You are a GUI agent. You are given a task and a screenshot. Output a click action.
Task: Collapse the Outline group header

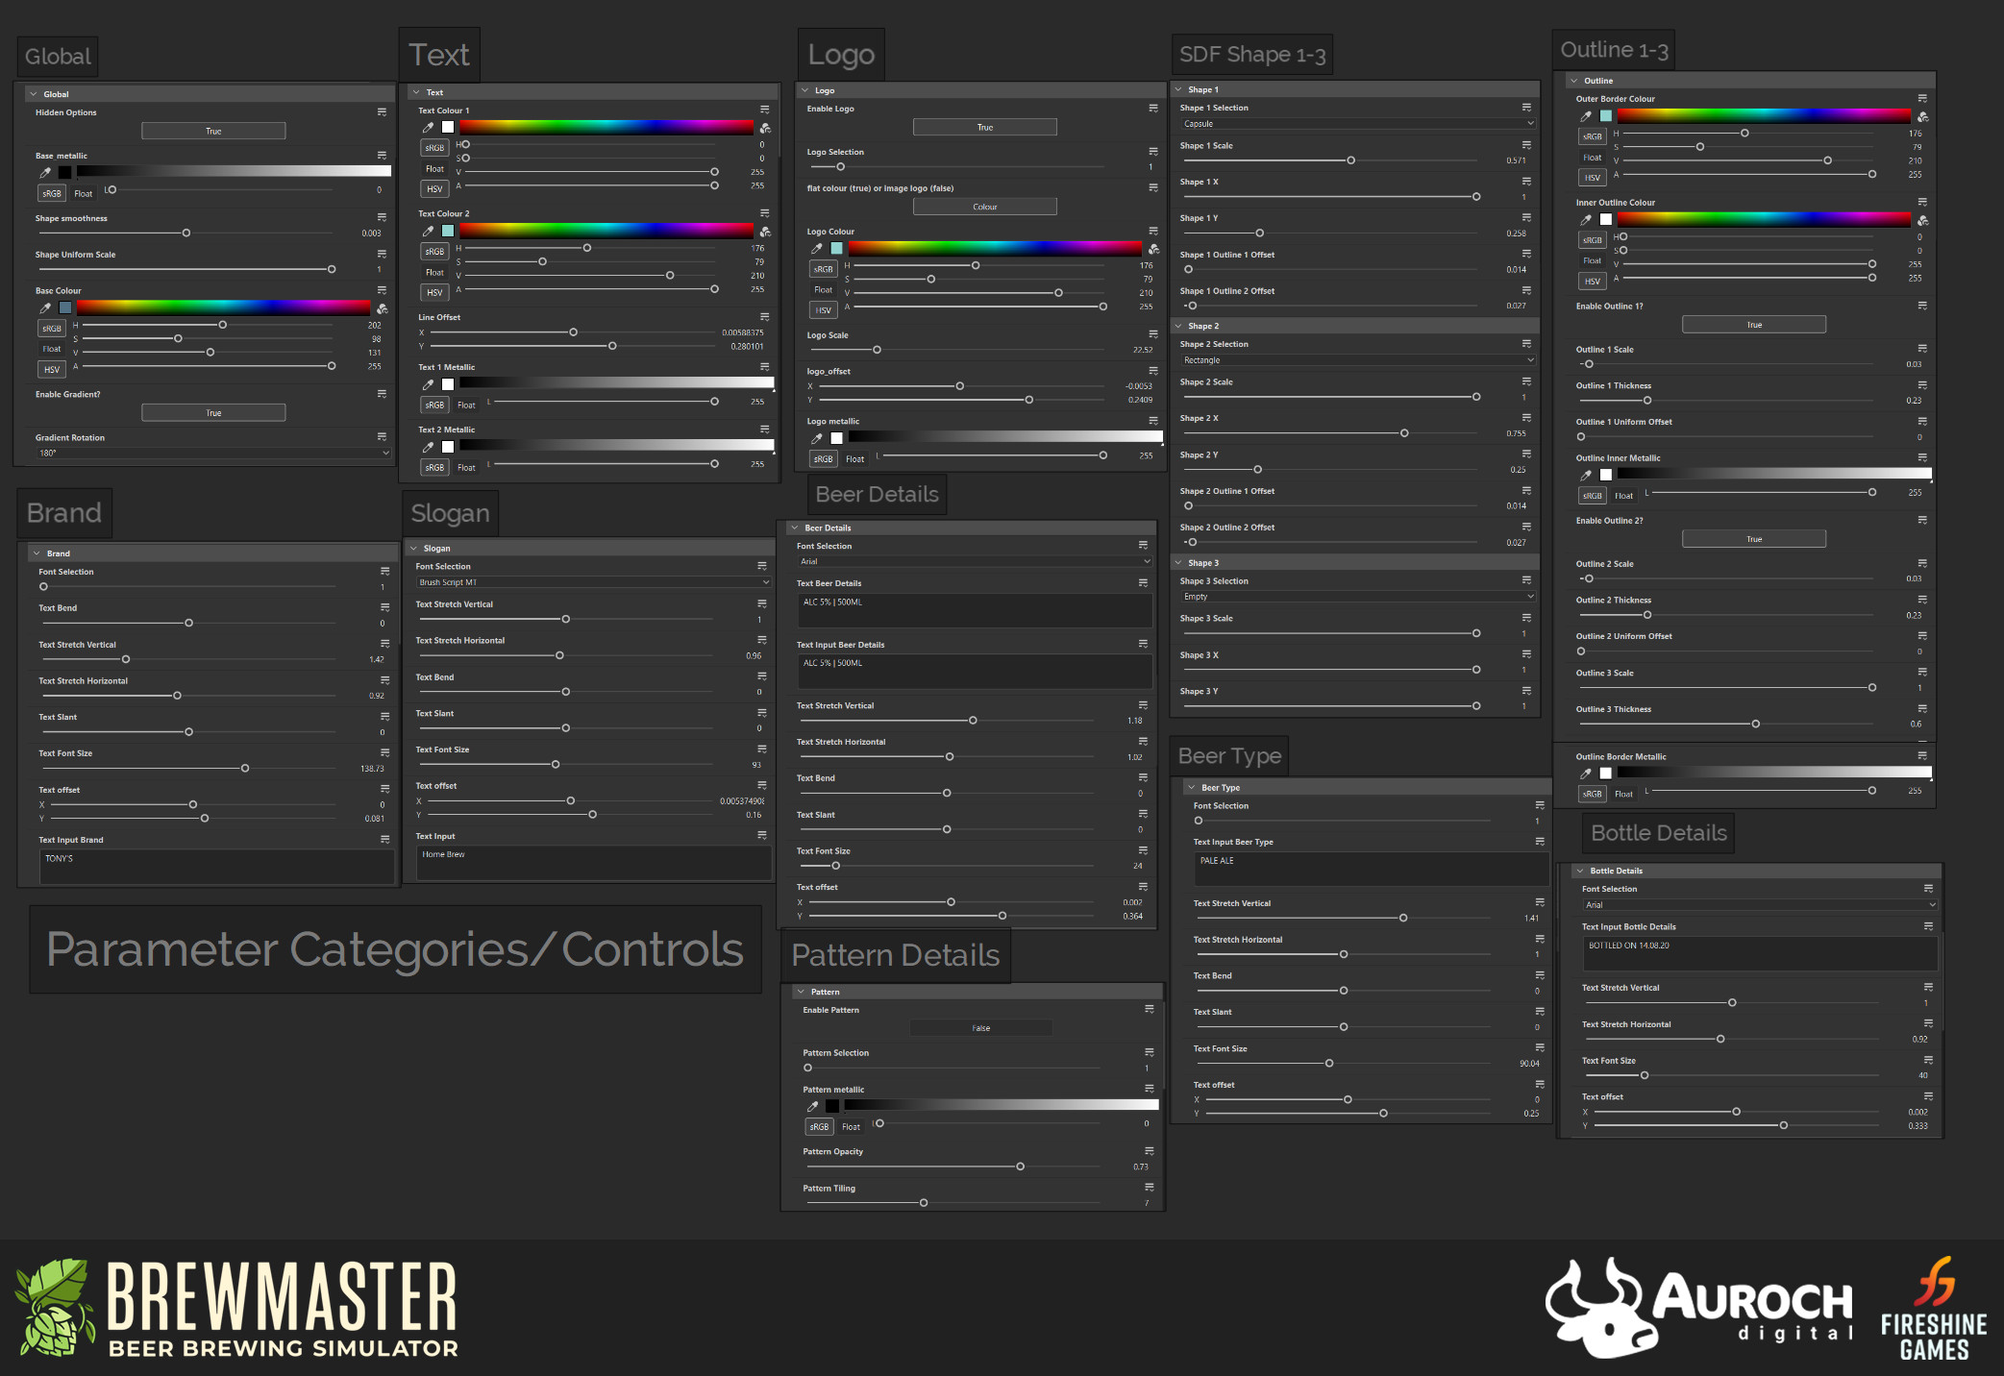click(1574, 81)
